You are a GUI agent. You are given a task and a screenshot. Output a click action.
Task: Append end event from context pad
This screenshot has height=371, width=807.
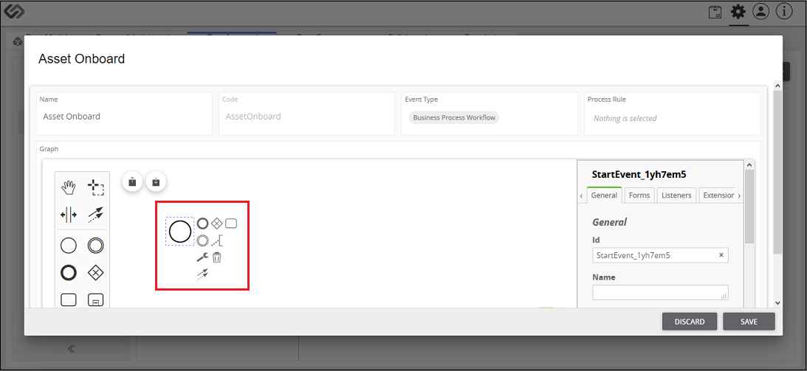point(203,223)
